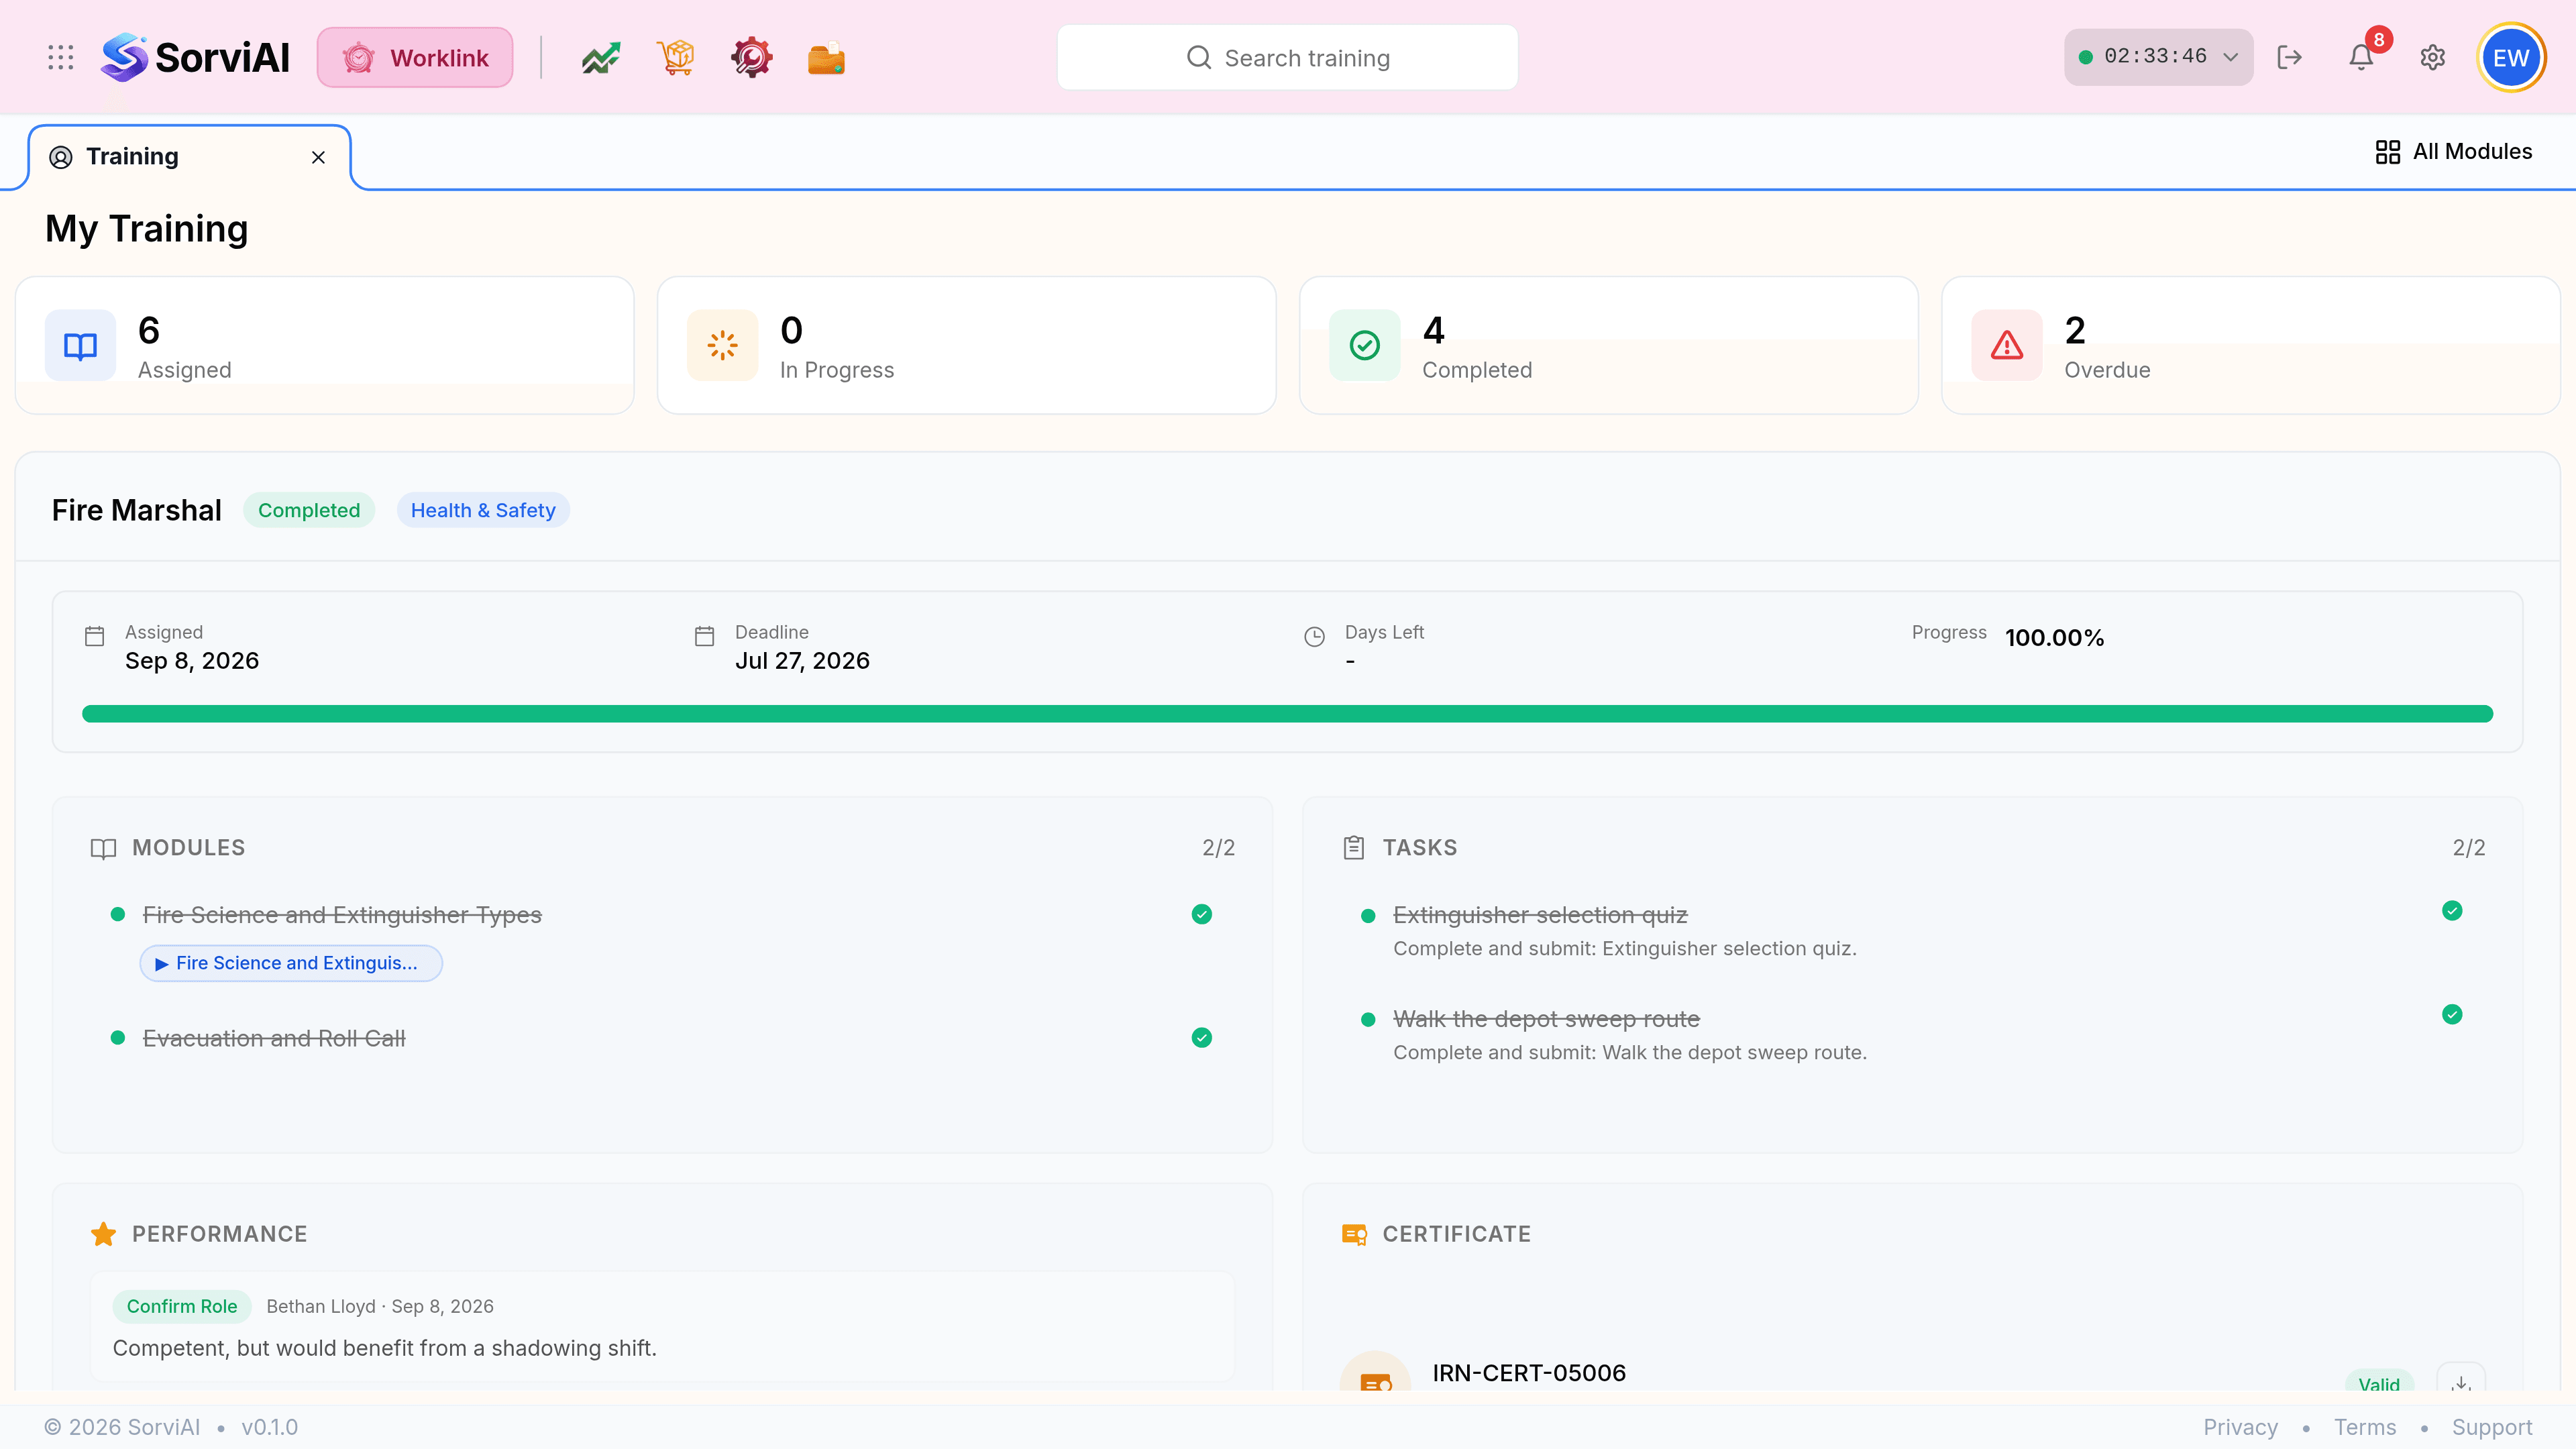Click the Performance star icon

(x=103, y=1234)
